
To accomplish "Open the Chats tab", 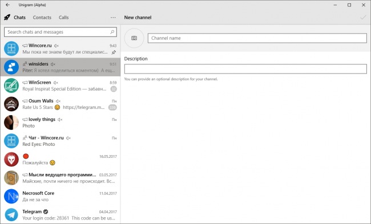I will pyautogui.click(x=19, y=18).
